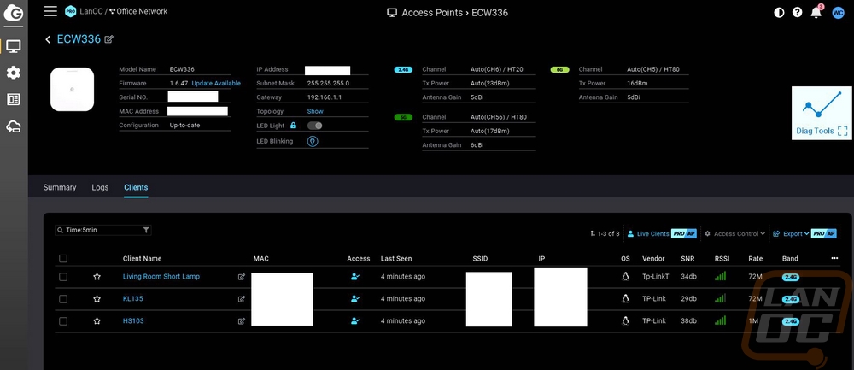This screenshot has height=370, width=854.
Task: Click the edit pencil next to ECW336
Action: (109, 39)
